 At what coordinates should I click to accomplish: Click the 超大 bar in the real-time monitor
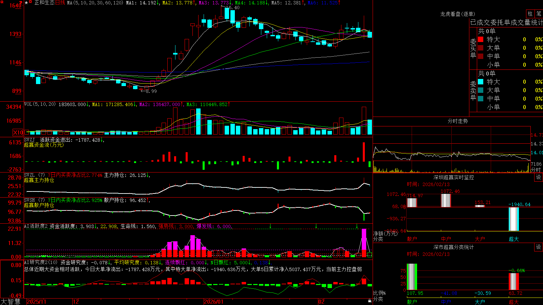coord(514,219)
